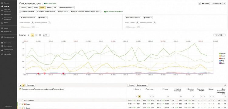228x109 pixels.
Task: Select the Неделя period tab
Action: point(36,8)
